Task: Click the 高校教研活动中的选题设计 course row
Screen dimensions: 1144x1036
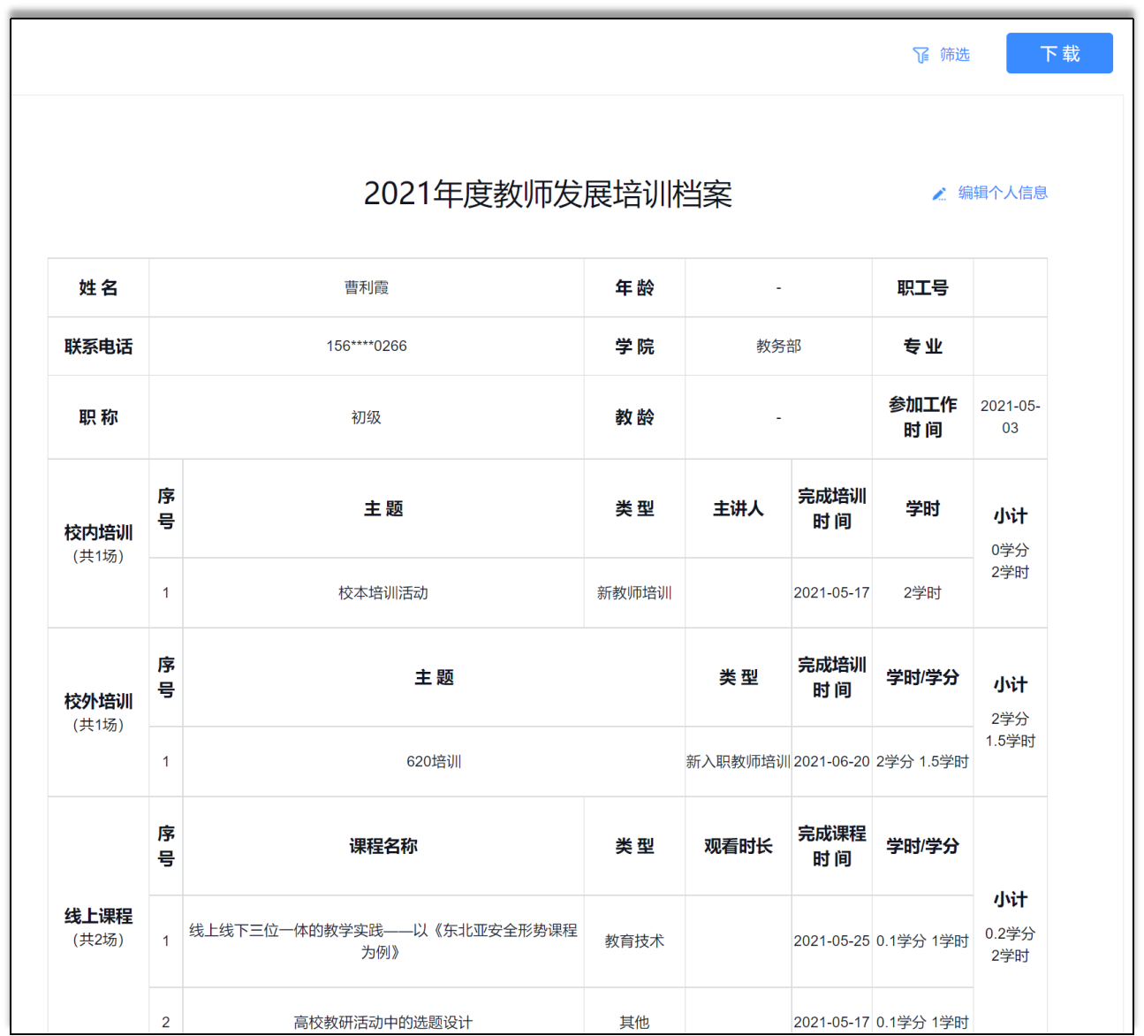Action: click(383, 1022)
